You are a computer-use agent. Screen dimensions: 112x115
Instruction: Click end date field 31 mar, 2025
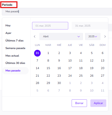90,26
